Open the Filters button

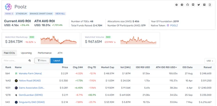click(x=42, y=61)
